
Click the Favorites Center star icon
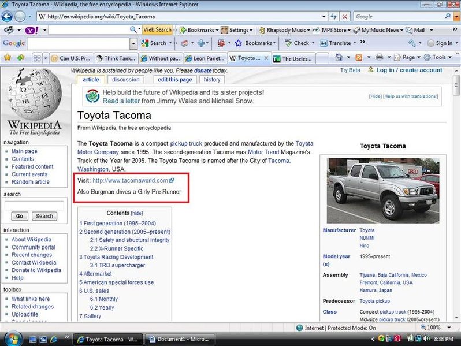click(8, 58)
